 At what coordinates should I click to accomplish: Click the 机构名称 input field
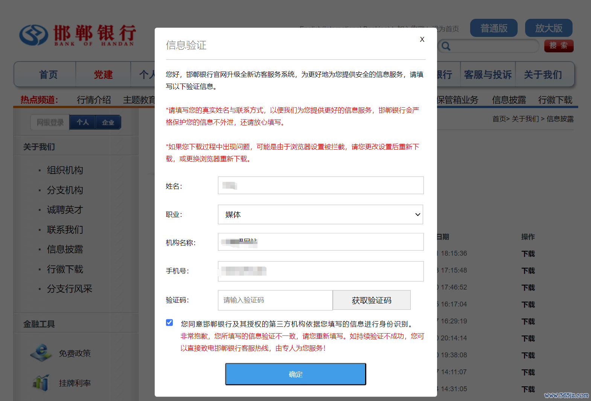[x=321, y=242]
